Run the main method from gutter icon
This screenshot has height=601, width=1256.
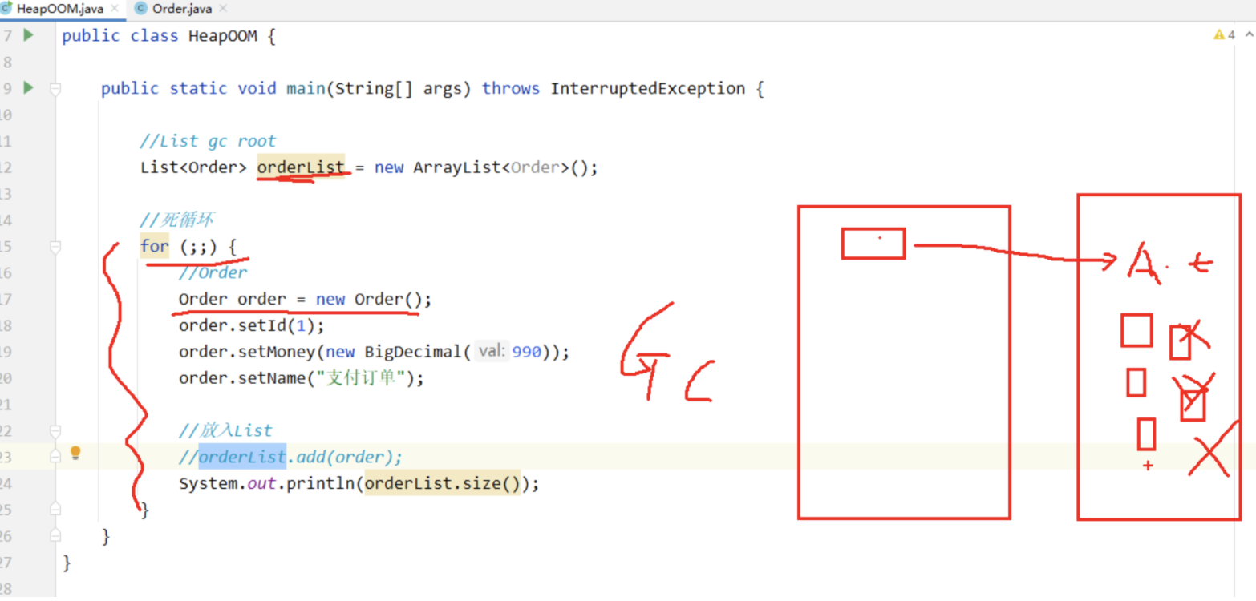(29, 87)
